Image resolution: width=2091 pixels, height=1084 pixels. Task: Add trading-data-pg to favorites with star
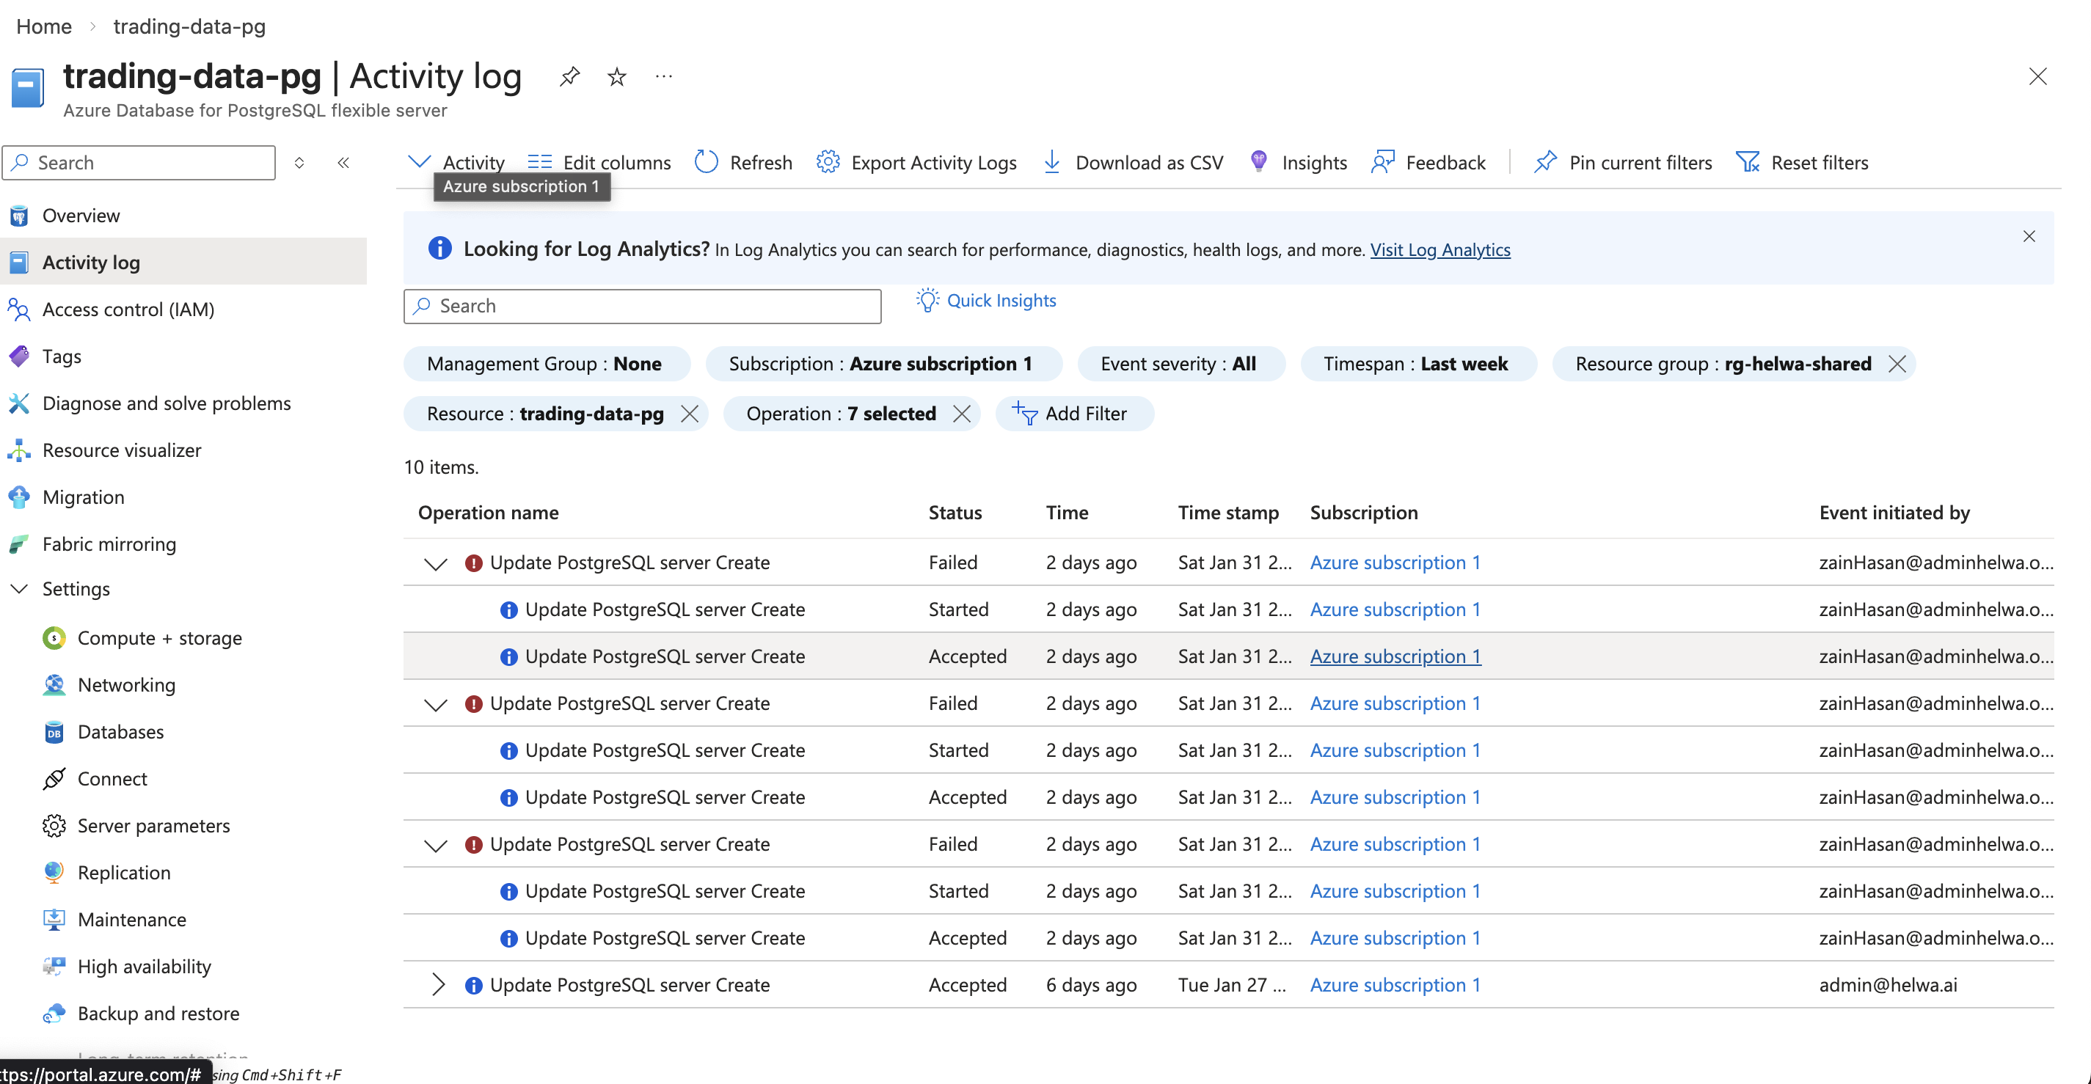coord(617,77)
